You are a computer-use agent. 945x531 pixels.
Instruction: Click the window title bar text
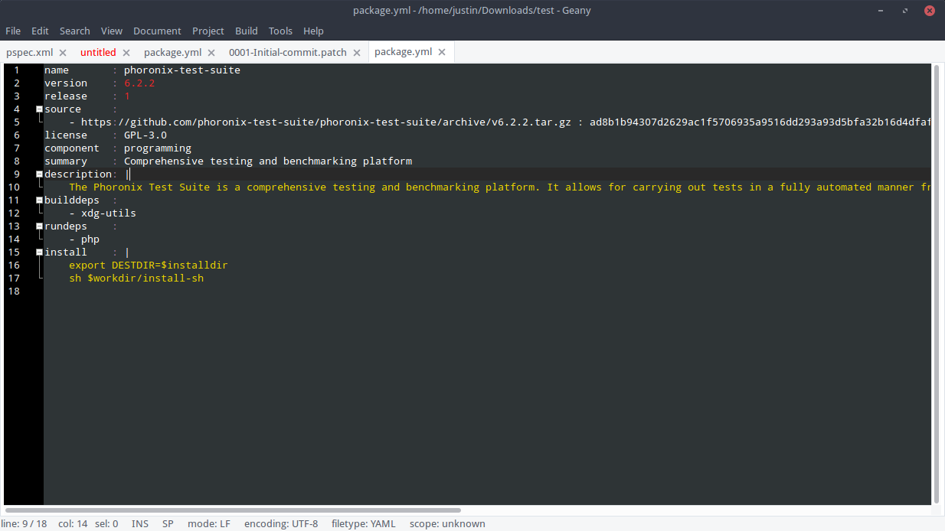[472, 11]
